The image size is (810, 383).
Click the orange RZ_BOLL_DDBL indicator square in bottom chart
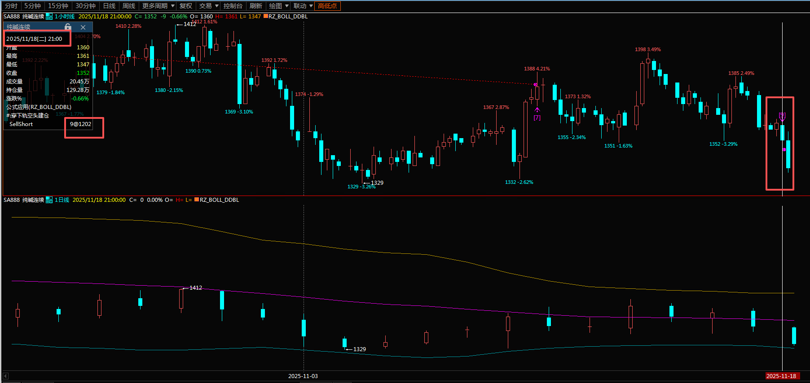tap(197, 200)
